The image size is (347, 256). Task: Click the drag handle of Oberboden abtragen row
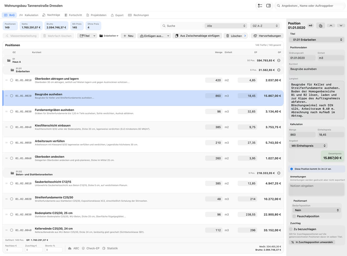point(6,80)
